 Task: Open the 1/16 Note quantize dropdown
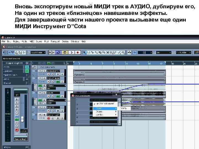pyautogui.click(x=184, y=52)
